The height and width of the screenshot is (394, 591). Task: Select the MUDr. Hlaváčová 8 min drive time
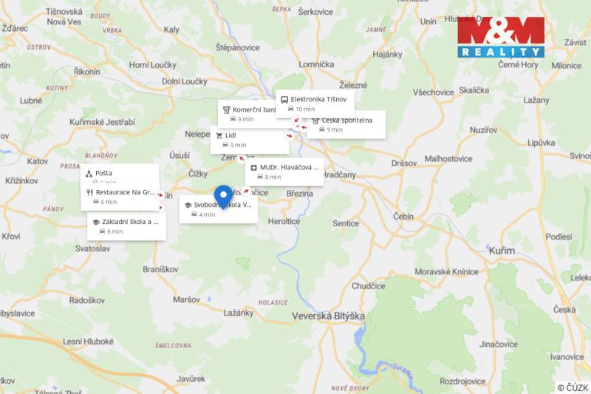tap(273, 177)
